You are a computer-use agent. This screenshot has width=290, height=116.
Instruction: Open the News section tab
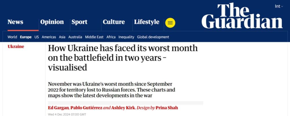coord(15,22)
